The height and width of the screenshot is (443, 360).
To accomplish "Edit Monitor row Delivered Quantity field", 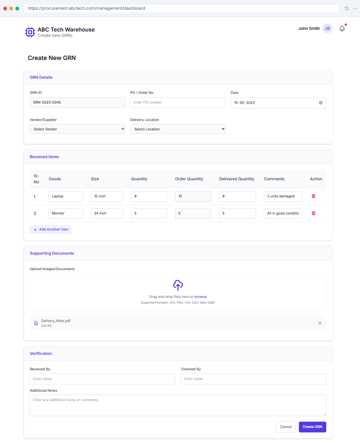I will pos(238,213).
